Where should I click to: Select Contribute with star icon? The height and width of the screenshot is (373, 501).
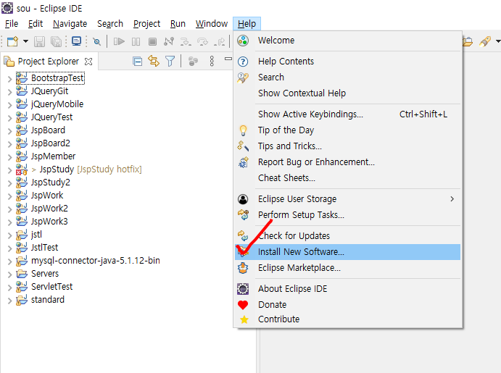347,319
